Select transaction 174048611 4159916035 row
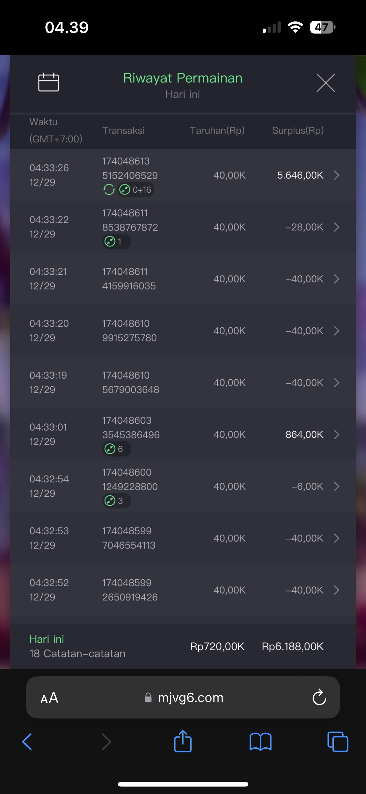 [129, 279]
